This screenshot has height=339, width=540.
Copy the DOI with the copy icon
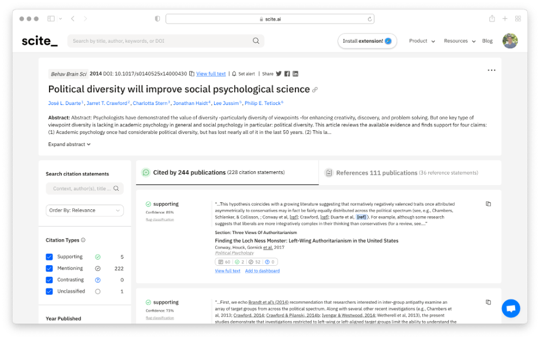click(192, 74)
